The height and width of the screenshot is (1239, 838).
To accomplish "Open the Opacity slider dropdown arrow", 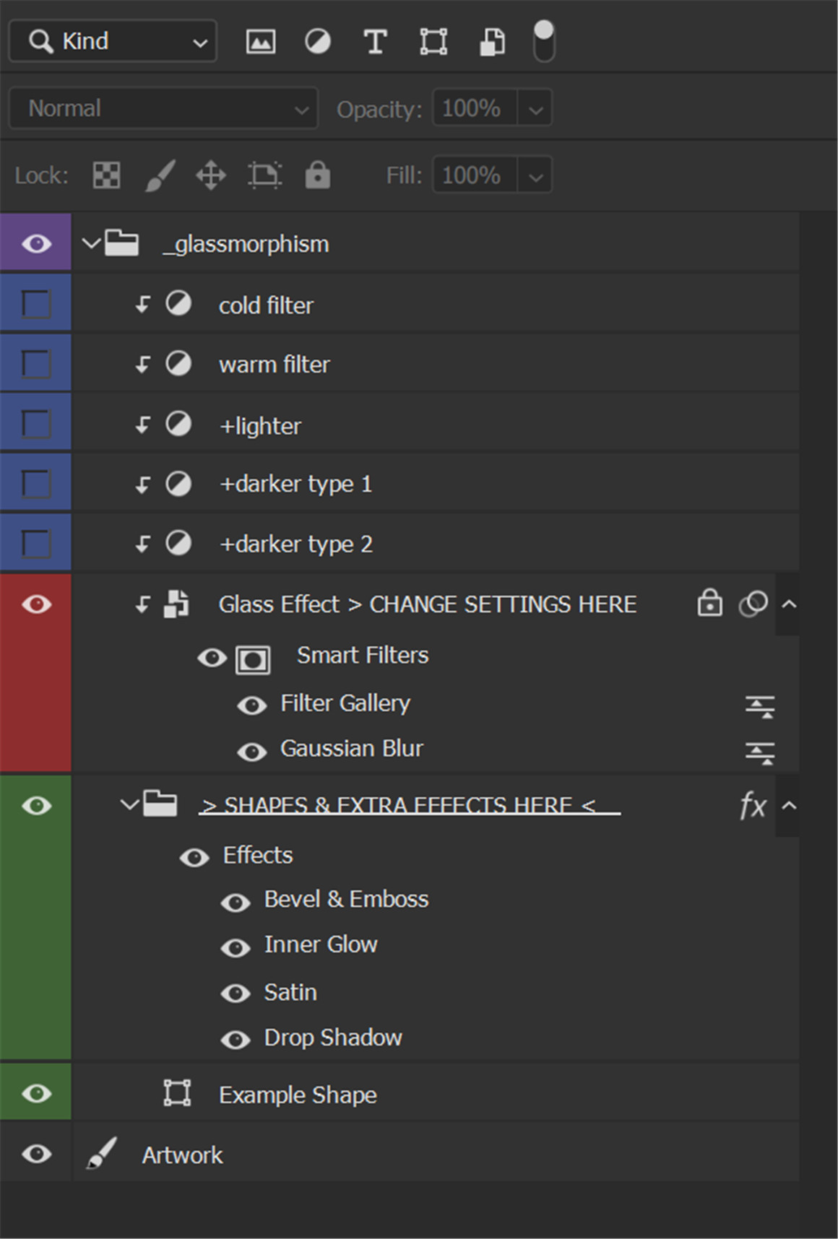I will 535,110.
